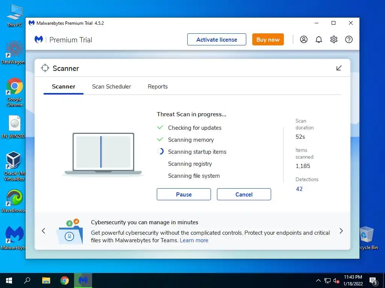The image size is (385, 288).
Task: Click the Teams promo folder image
Action: click(x=70, y=231)
